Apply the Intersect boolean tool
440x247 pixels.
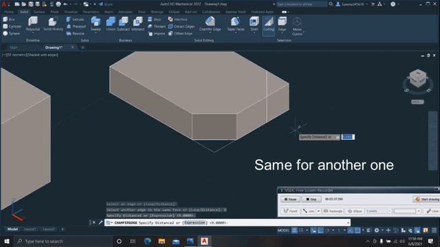point(137,23)
